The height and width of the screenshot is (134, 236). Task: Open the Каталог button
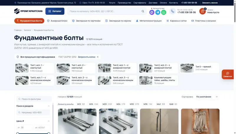pyautogui.click(x=55, y=11)
